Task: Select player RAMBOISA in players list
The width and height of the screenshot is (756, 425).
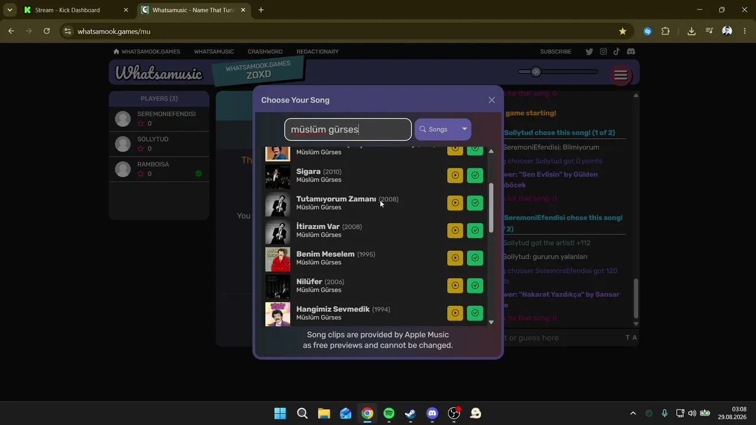Action: pos(159,169)
